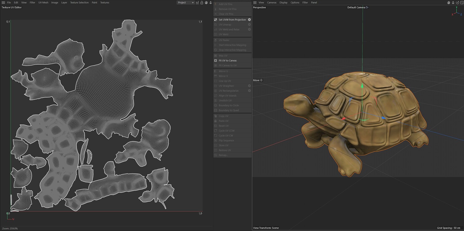Click the Fit Canvas to UV icon
This screenshot has height=231, width=464.
216,65
